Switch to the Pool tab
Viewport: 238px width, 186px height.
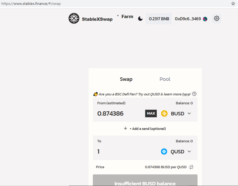tap(165, 79)
